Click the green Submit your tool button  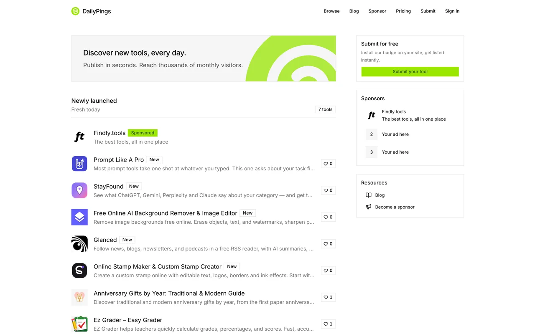coord(410,71)
